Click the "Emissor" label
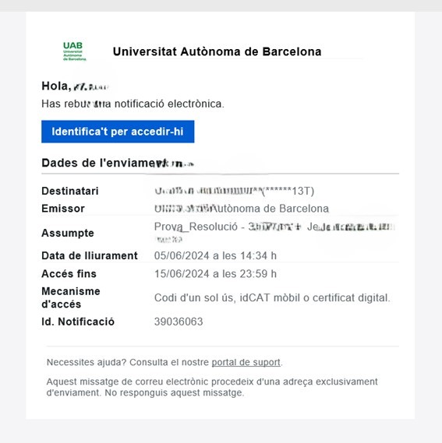This screenshot has height=443, width=442. (x=63, y=209)
